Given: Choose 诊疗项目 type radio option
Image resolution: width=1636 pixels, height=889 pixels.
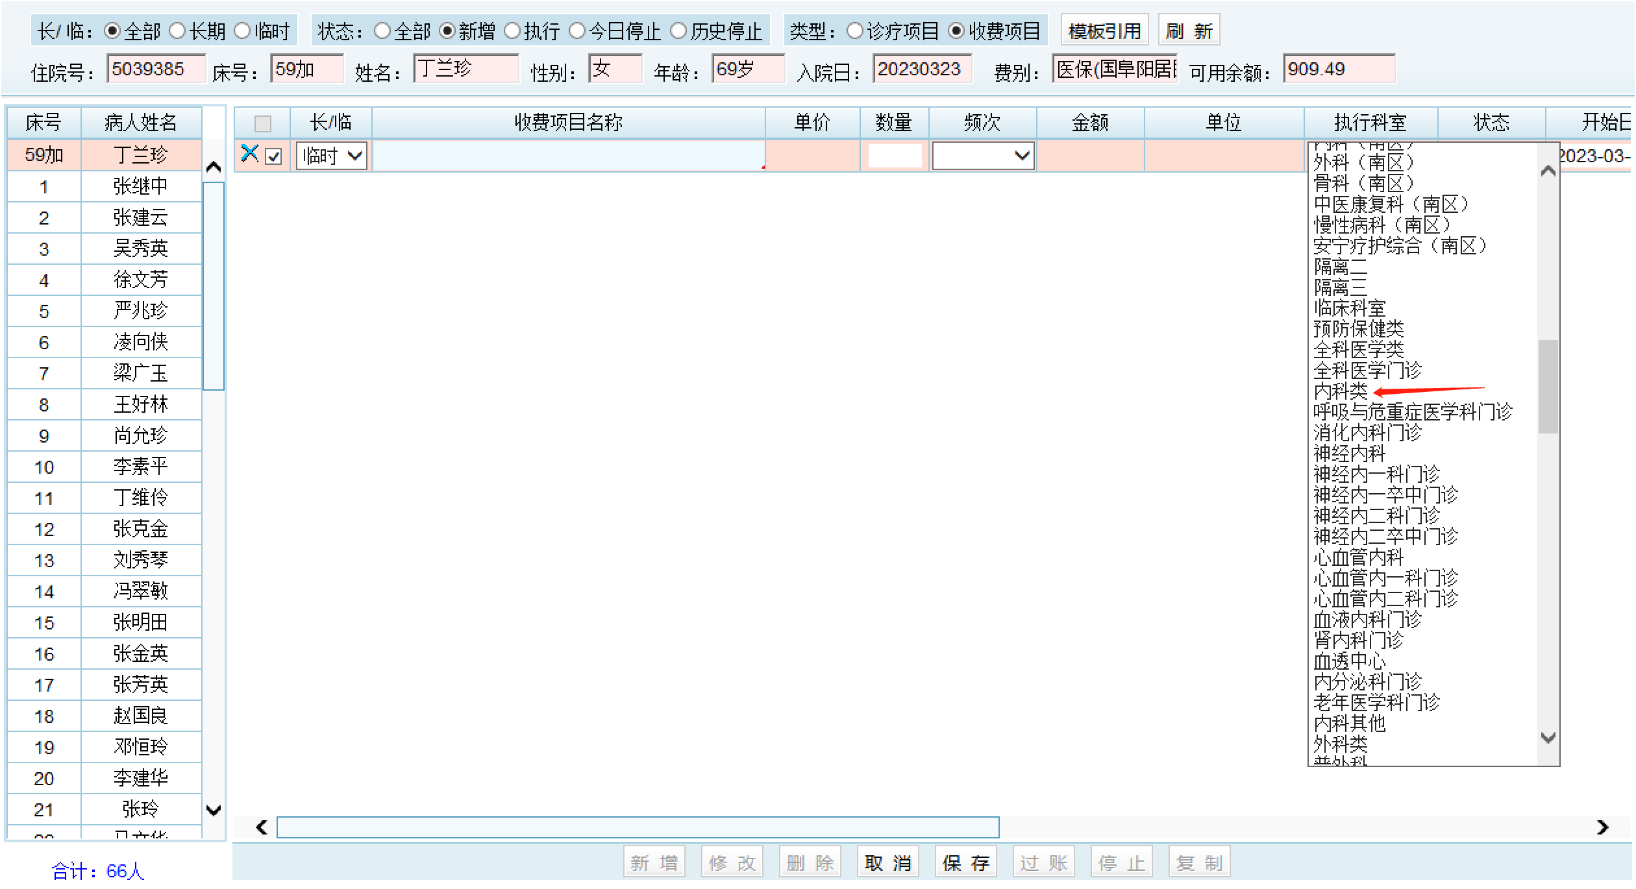Looking at the screenshot, I should (855, 31).
